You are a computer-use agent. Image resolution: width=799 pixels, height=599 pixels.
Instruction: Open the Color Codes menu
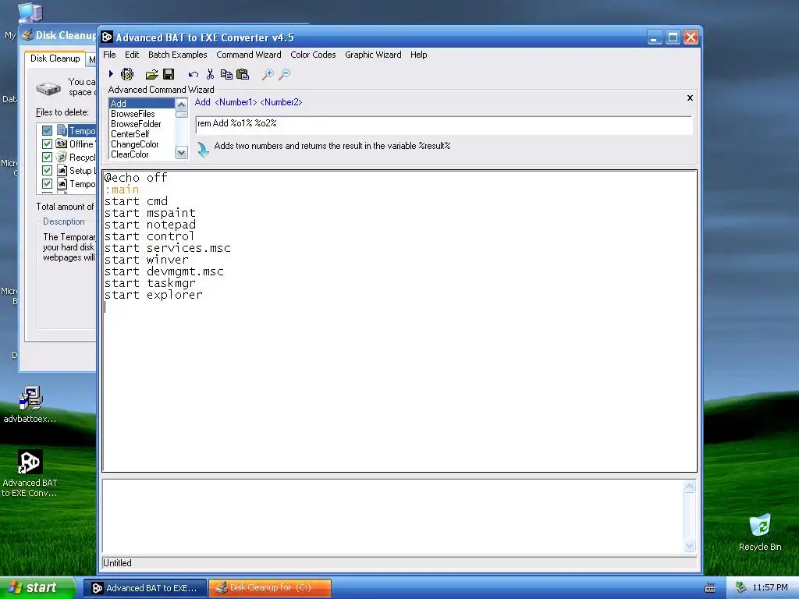click(x=313, y=55)
